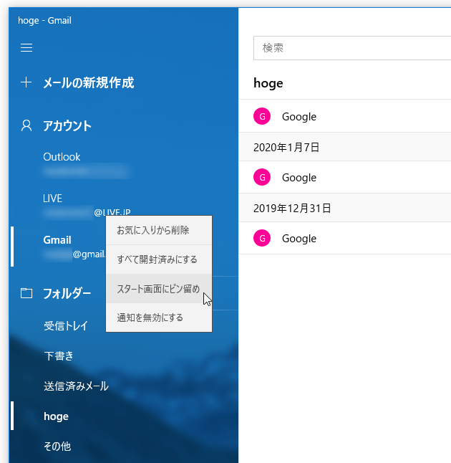Click the 2019年12月31日 date group header
This screenshot has height=463, width=451.
click(345, 208)
